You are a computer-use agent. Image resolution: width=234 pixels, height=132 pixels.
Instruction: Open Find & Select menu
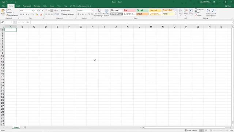click(214, 12)
